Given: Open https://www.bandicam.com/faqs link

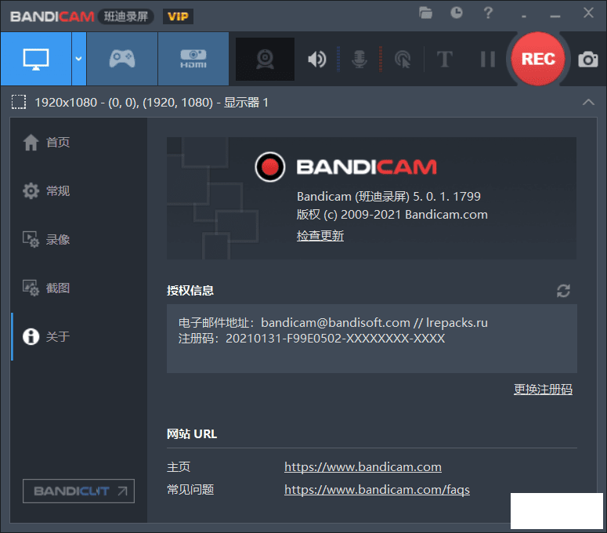Looking at the screenshot, I should point(377,490).
